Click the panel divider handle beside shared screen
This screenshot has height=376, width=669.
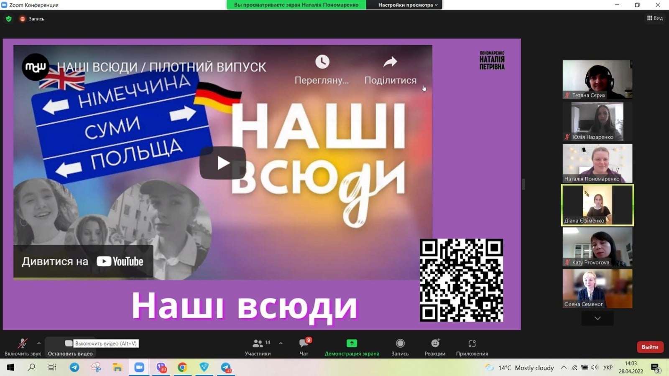click(x=523, y=184)
